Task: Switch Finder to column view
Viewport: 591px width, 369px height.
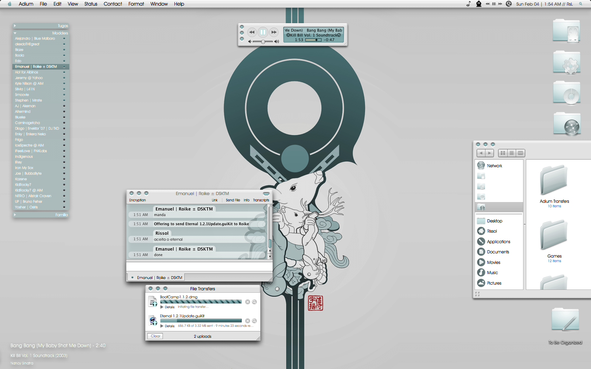Action: [520, 153]
